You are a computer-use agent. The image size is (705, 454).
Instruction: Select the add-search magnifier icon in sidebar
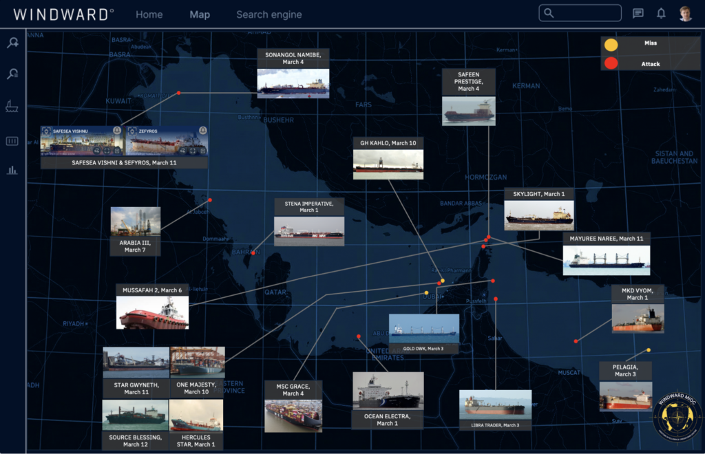click(x=12, y=43)
